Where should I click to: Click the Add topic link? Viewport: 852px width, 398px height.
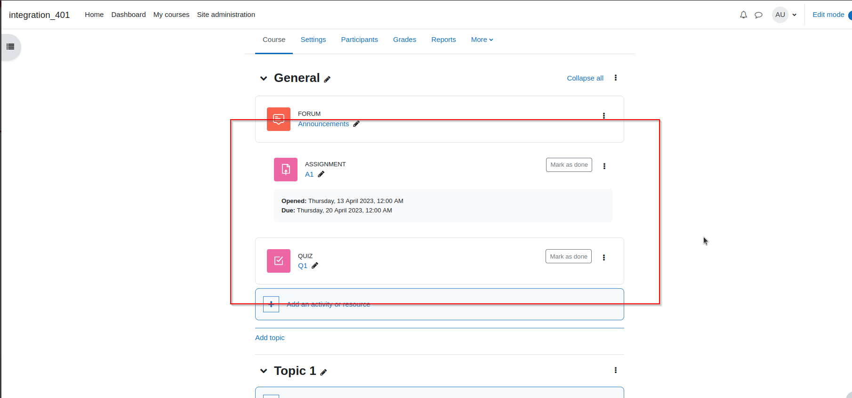(x=270, y=338)
